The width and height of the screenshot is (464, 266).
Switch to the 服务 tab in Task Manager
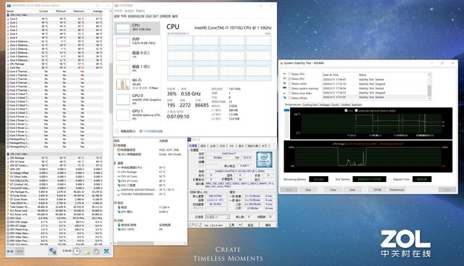(x=175, y=16)
